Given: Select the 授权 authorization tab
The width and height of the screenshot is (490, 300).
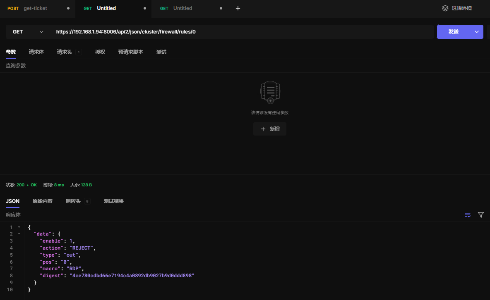Looking at the screenshot, I should [100, 52].
